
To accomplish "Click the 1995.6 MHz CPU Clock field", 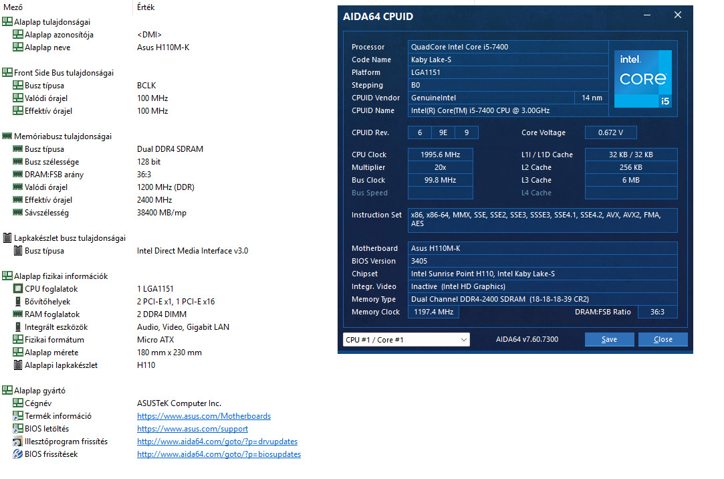I will (440, 155).
